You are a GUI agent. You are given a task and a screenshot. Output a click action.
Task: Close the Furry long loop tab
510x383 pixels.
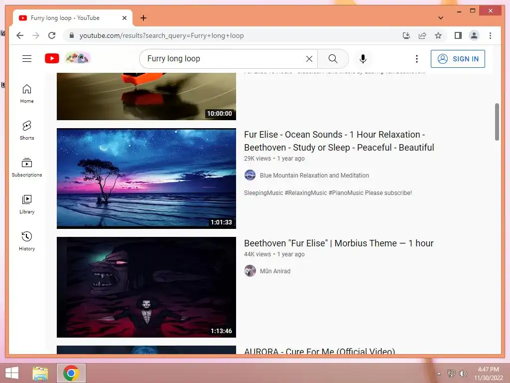tap(124, 18)
